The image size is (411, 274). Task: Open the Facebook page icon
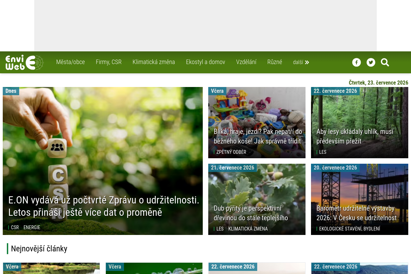click(x=357, y=62)
